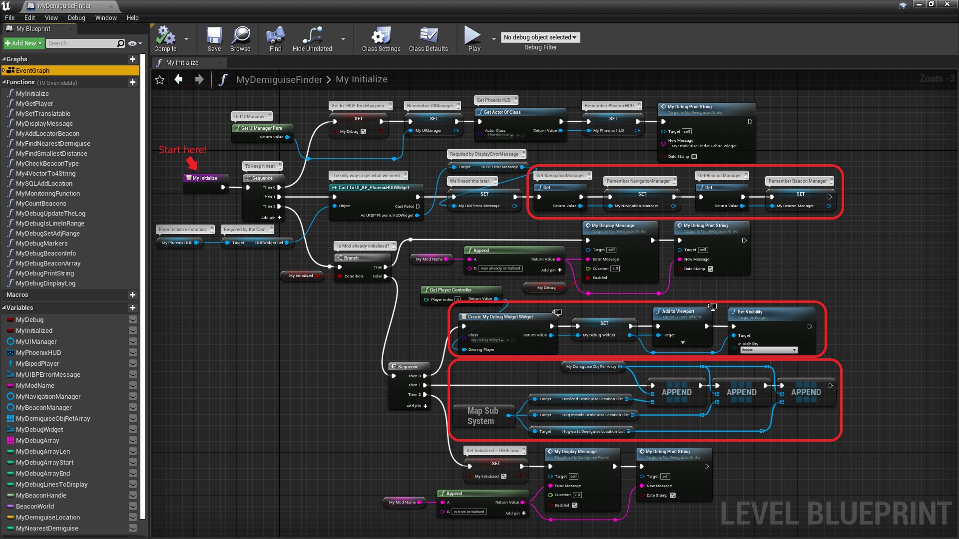This screenshot has height=539, width=959.
Task: Click Add pin on lower Append node
Action: (x=515, y=513)
